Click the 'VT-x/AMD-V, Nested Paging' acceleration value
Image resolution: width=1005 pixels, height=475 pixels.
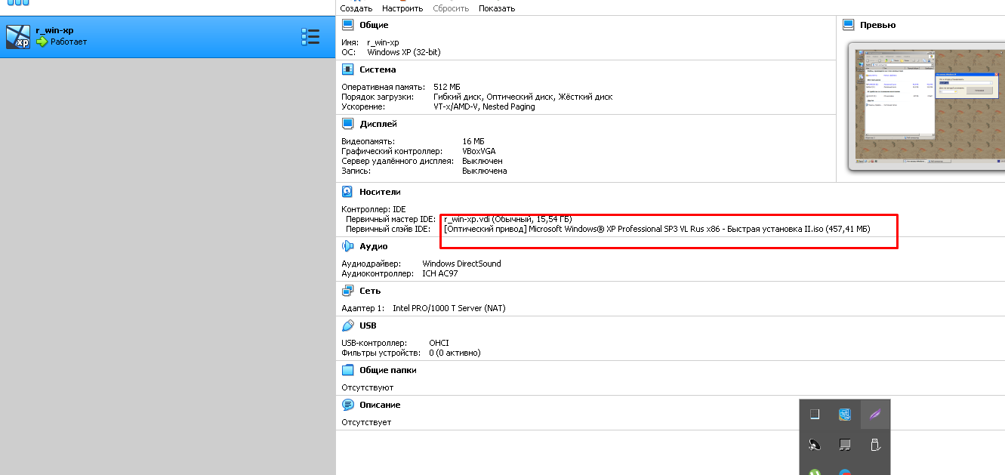(x=484, y=106)
